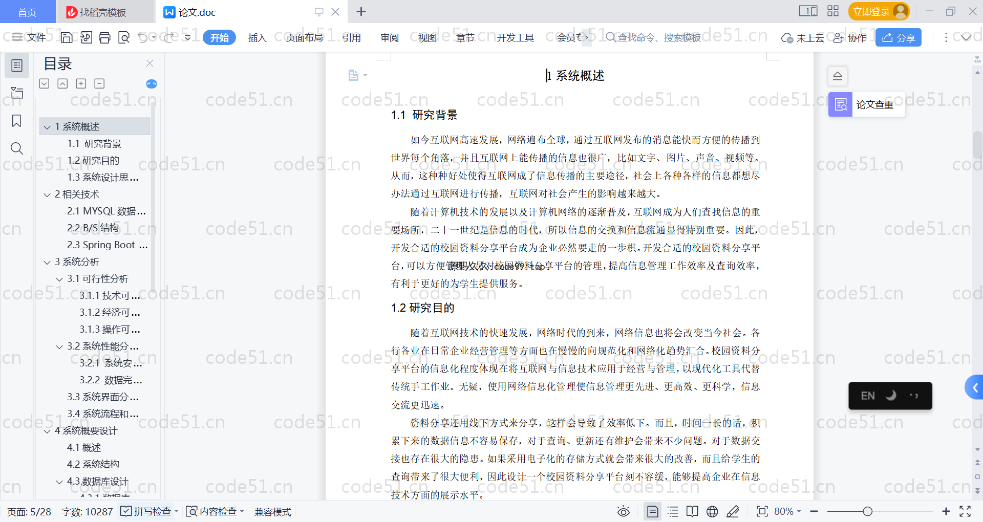
Task: Switch to outline view icon
Action: tap(673, 511)
